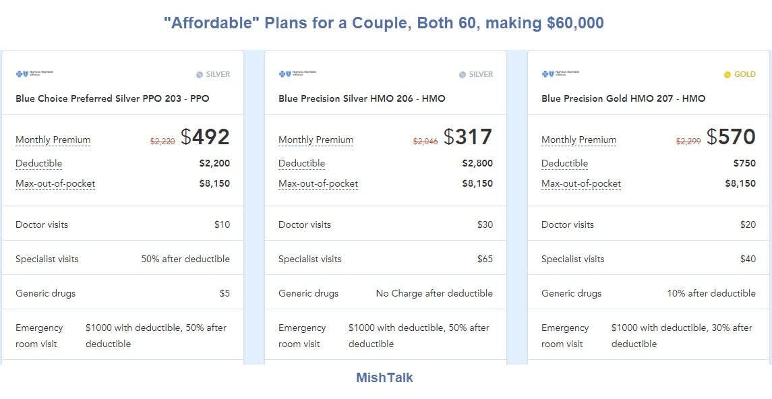The image size is (772, 399).
Task: Click Monthly Premium term on Silver HMO 206 card
Action: pyautogui.click(x=316, y=140)
